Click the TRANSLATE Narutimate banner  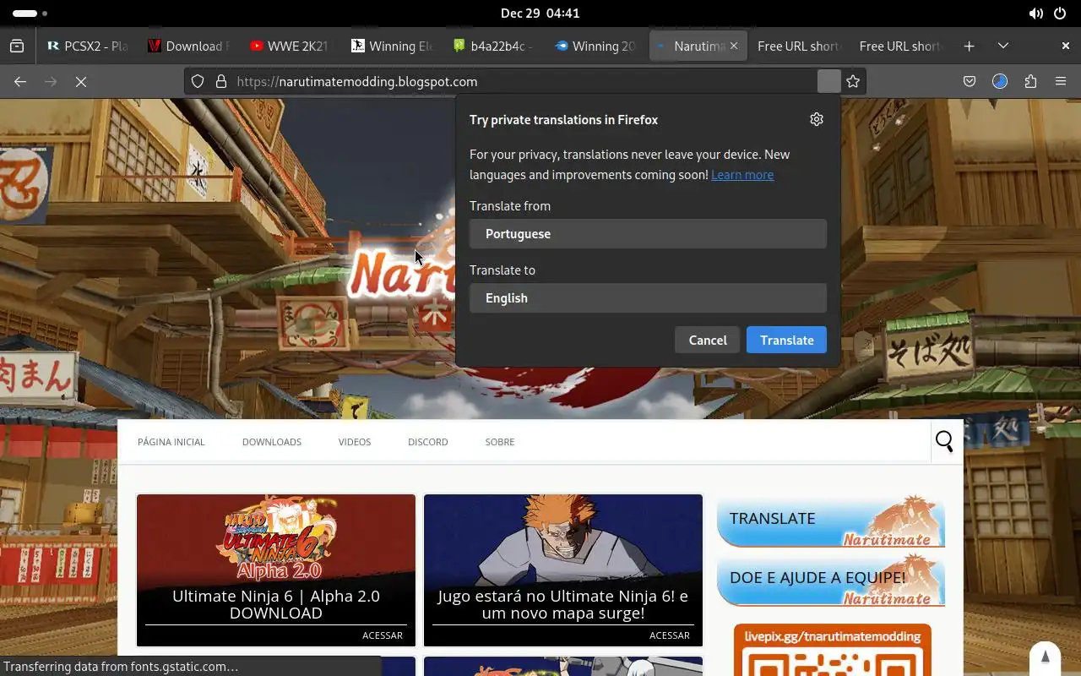point(831,522)
